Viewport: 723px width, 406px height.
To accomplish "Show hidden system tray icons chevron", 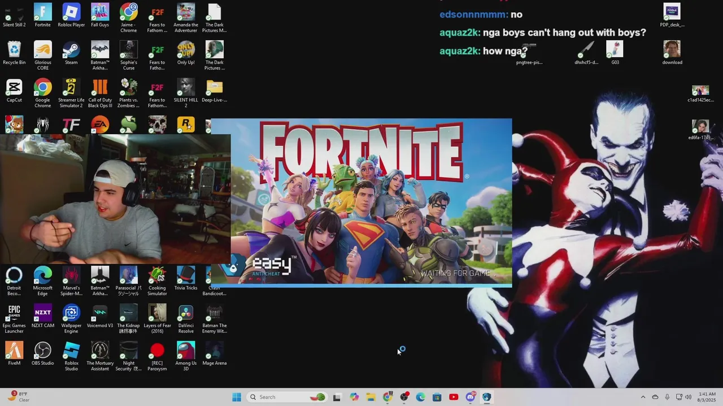I will [643, 397].
